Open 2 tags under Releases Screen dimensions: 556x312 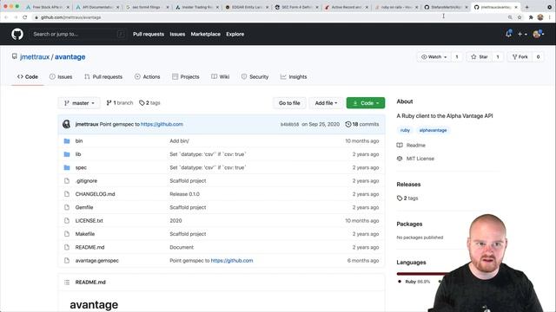[x=407, y=198]
